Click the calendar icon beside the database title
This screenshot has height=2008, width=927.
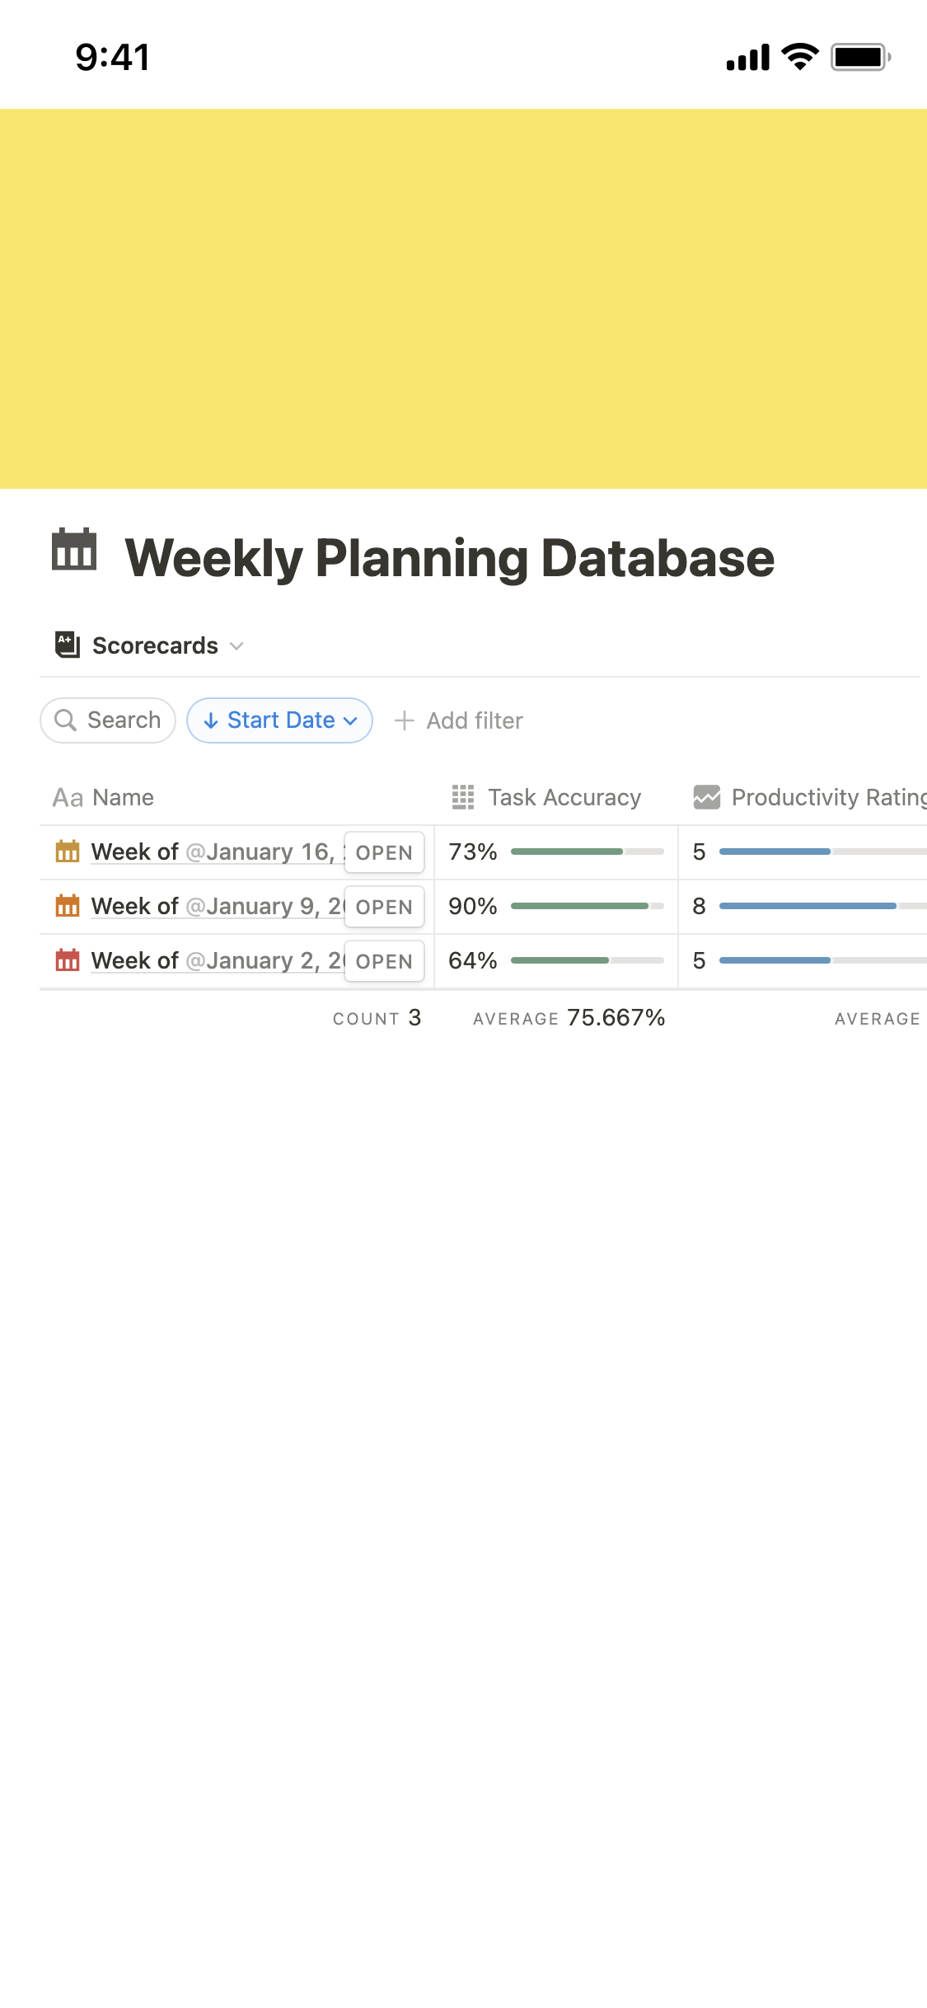[x=74, y=549]
